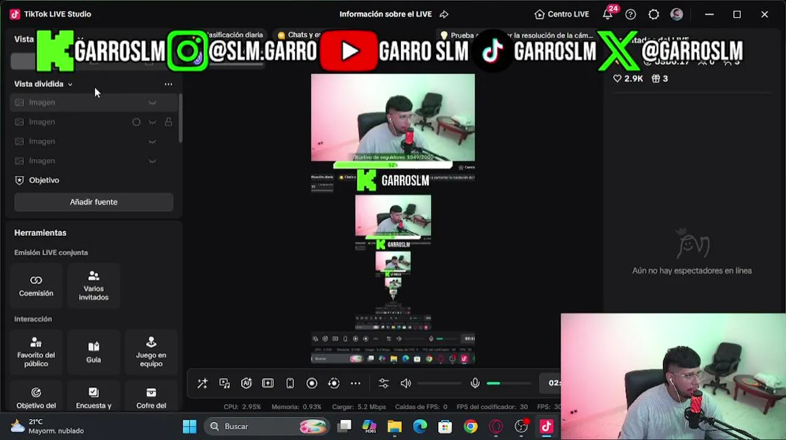Open the AI assistant tool in bottom toolbar

pos(246,383)
